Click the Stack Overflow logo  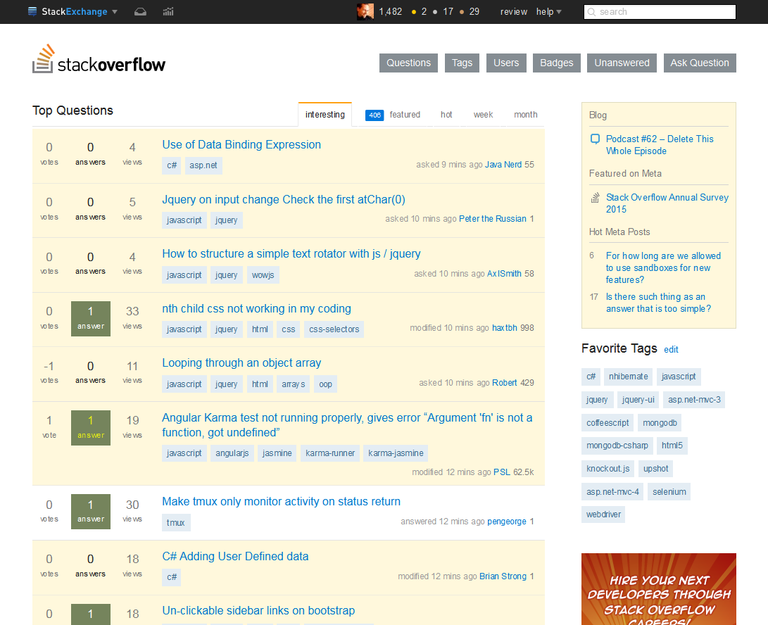tap(99, 59)
